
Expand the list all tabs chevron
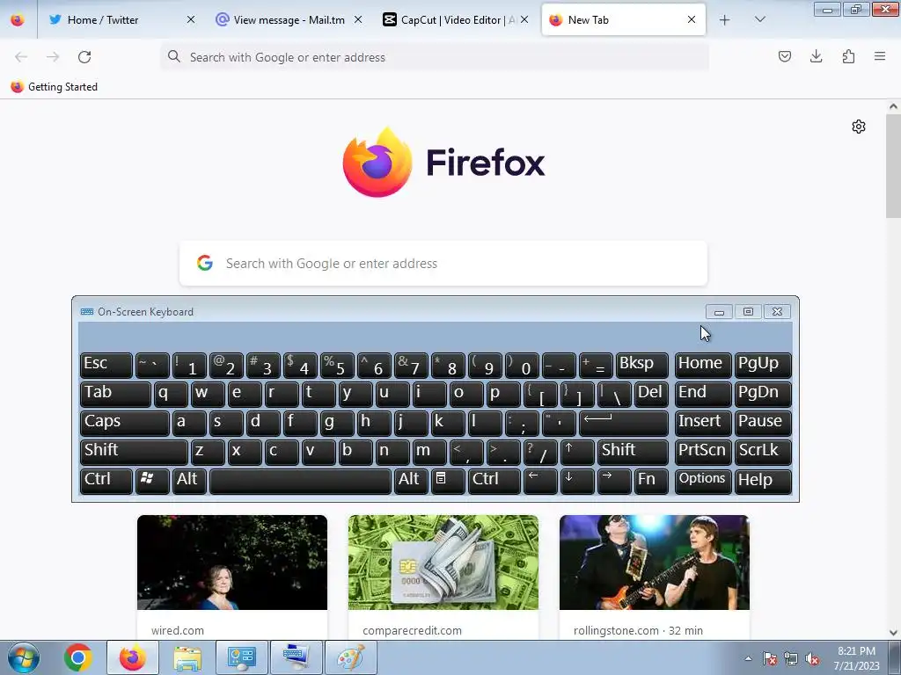click(759, 20)
